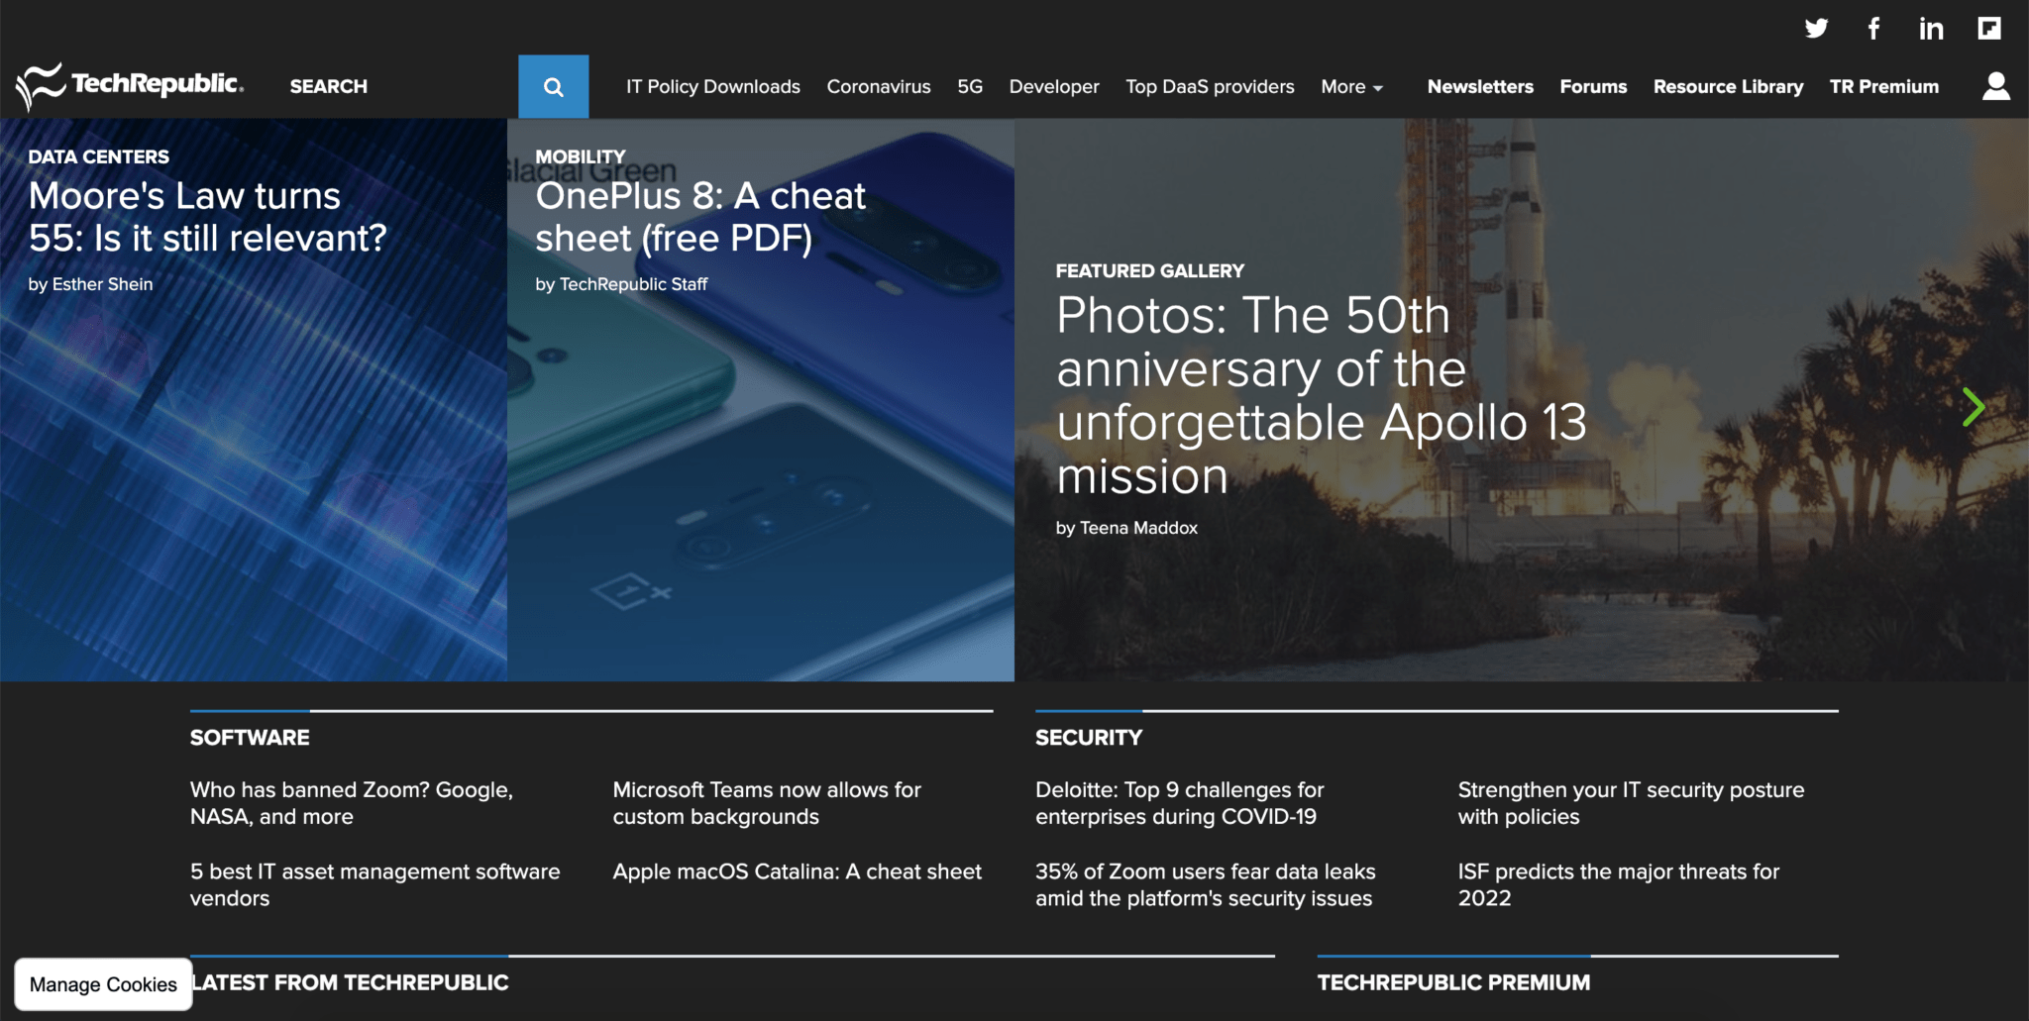This screenshot has width=2029, height=1021.
Task: Advance the carousel with the green arrow
Action: [1973, 406]
